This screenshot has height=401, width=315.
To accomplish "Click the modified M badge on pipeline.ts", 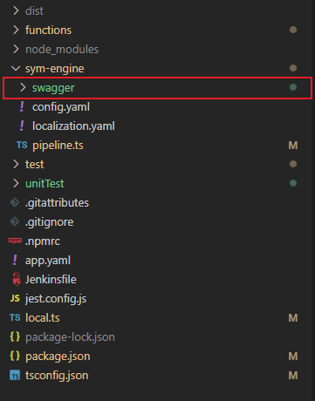I will 293,146.
